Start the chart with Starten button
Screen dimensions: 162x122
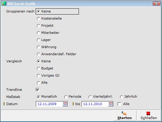[125, 115]
